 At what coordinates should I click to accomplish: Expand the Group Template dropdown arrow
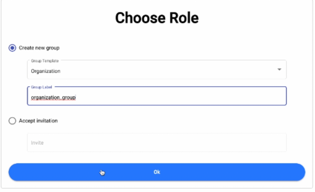(279, 70)
